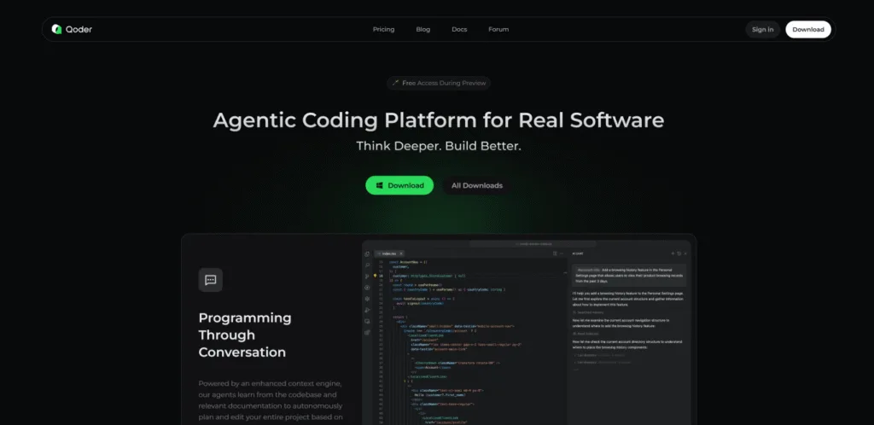
Task: Click the yellow lightbulb in code gutter
Action: pyautogui.click(x=376, y=276)
